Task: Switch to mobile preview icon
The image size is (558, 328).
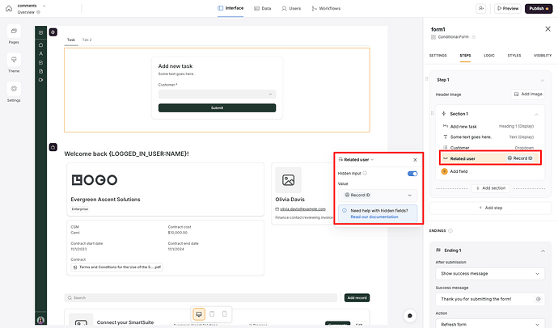Action: 225,313
